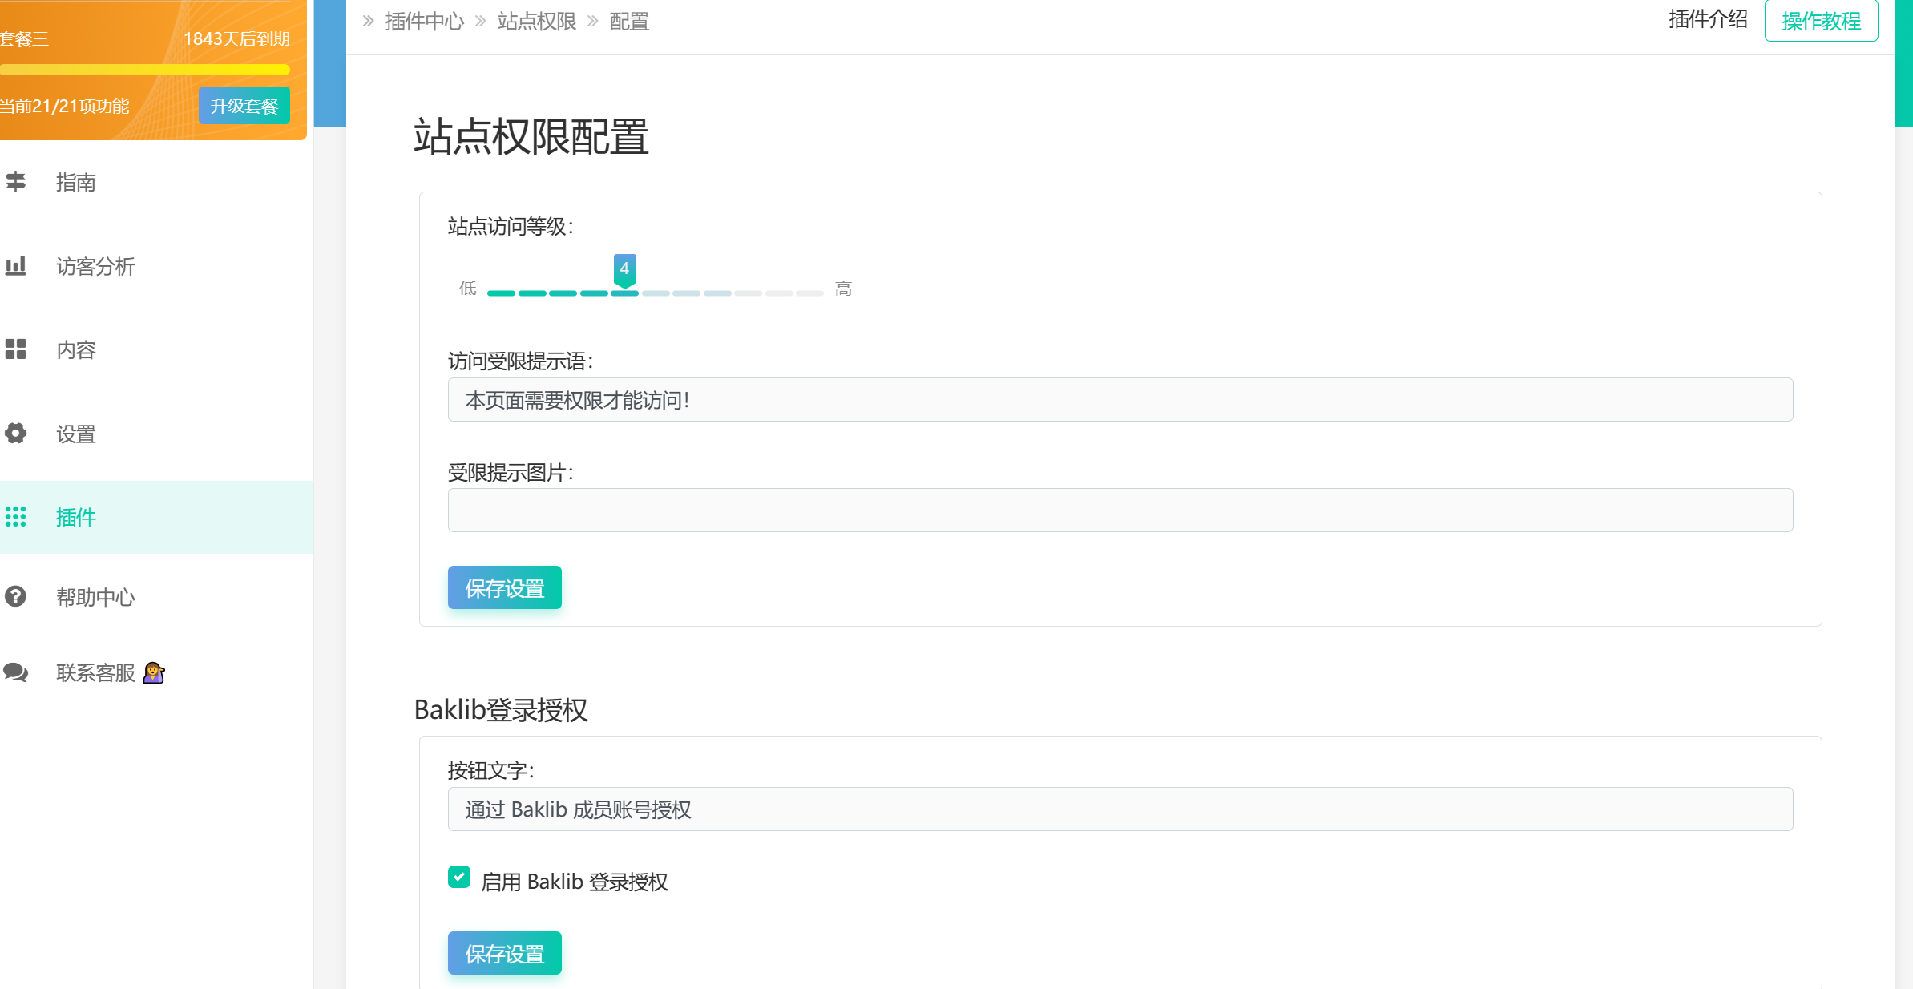Uncheck 启用 Baklib 登录授权 checkbox
Viewport: 1913px width, 989px height.
click(459, 878)
